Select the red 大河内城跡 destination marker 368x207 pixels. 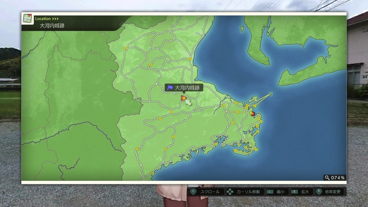[x=183, y=98]
